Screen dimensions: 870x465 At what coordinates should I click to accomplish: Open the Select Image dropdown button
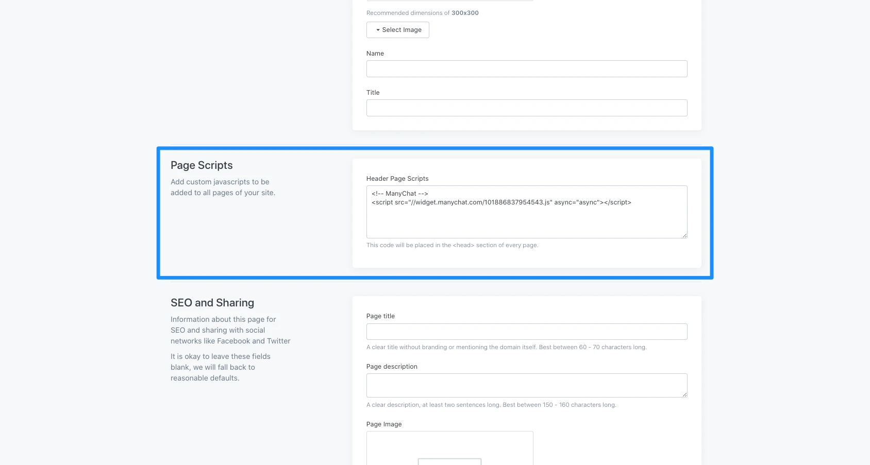click(398, 30)
